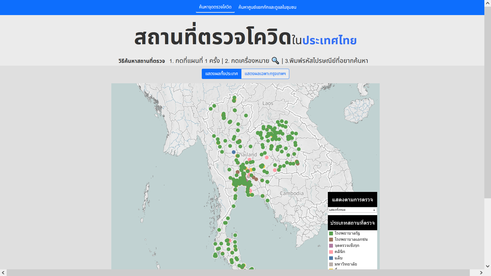Click the gray มหาวิทยาลัย legend swatch

(331, 264)
